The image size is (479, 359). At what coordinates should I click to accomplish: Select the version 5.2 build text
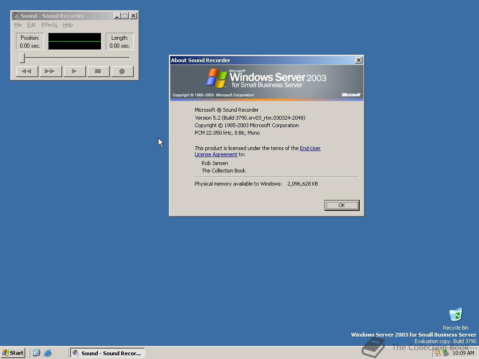click(x=250, y=117)
